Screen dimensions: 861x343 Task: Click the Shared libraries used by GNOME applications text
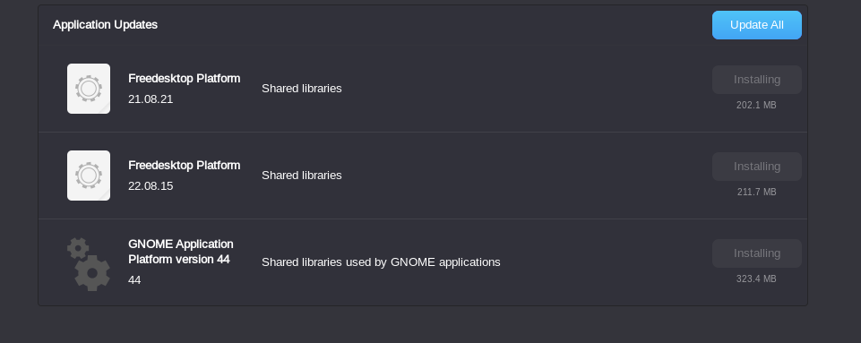tap(381, 262)
